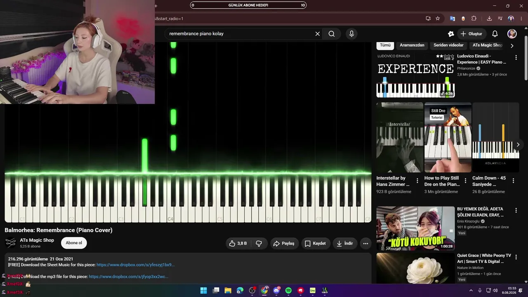Screen dimensions: 528x297
Task: Open the BU YEMEK DEĞİL video thumbnail
Action: (x=415, y=229)
